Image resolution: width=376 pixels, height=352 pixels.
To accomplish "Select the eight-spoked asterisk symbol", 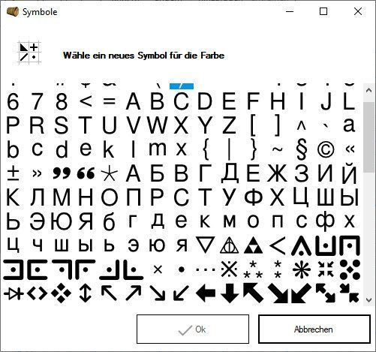I will (302, 270).
